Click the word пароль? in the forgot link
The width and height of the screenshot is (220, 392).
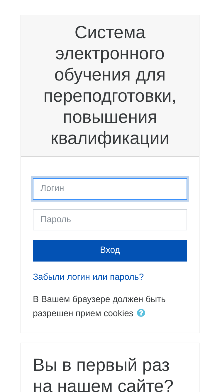[x=127, y=277]
